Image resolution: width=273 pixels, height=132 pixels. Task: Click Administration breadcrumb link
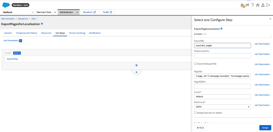point(8,18)
